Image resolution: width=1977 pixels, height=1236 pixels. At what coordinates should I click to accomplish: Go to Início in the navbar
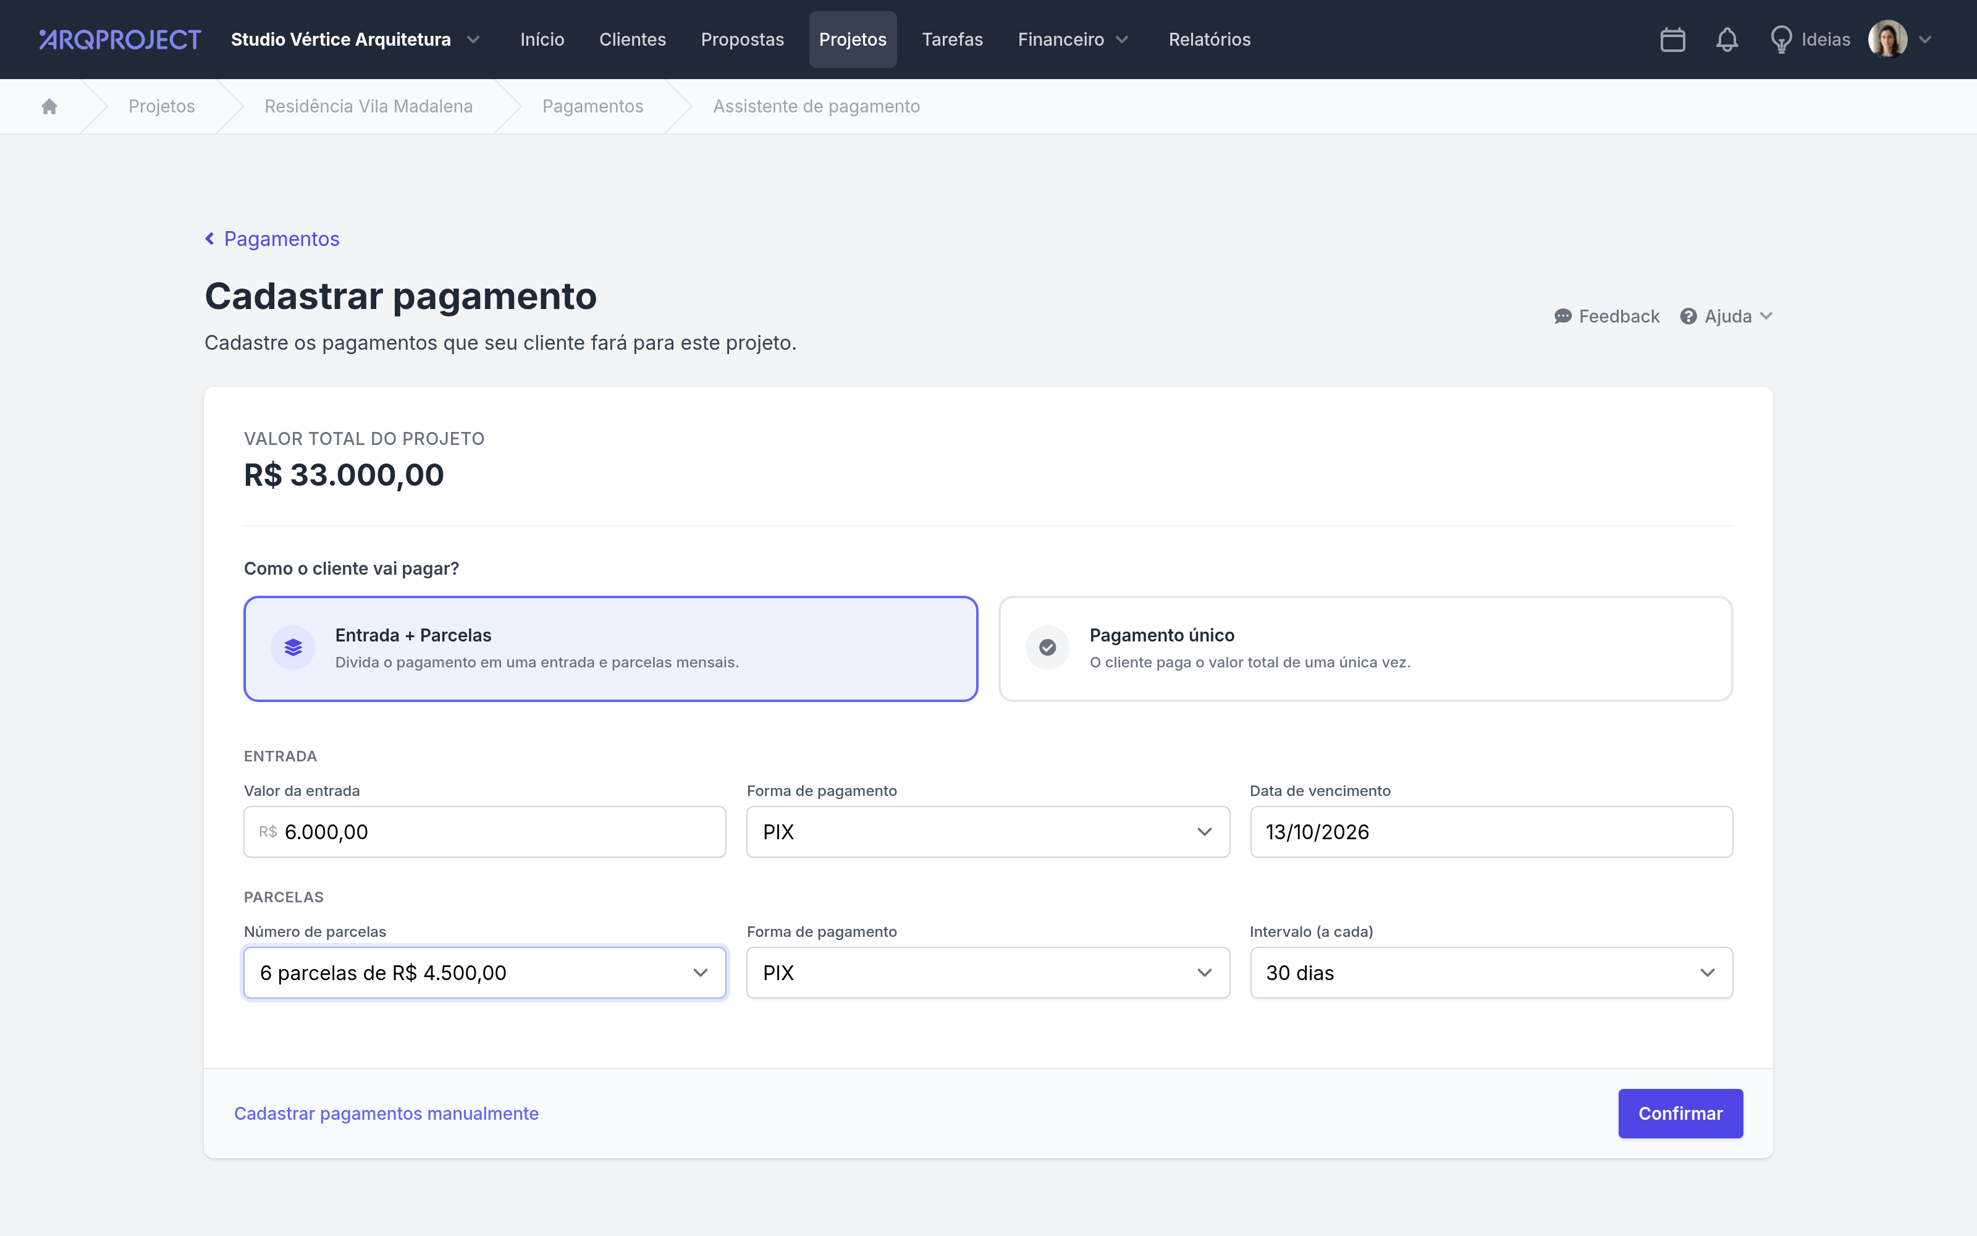click(542, 39)
